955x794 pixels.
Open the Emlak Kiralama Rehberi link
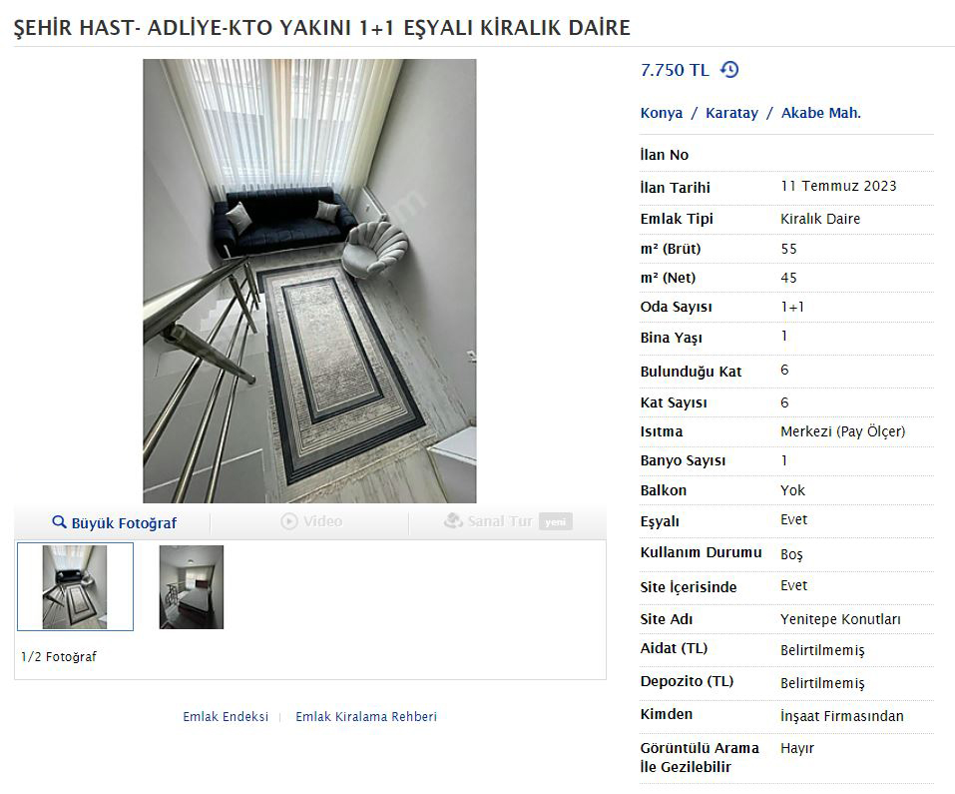(366, 717)
